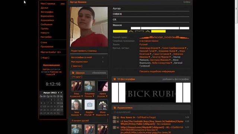Open the [ 91 друг ] friends link
238x134 pixels.
coord(77,77)
